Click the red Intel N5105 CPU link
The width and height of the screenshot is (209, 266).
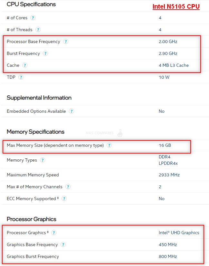(x=176, y=7)
